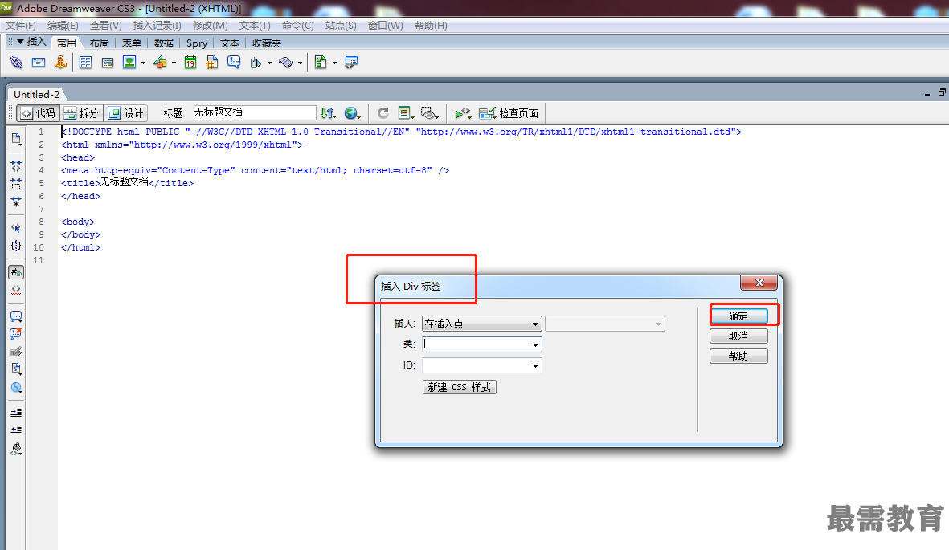The image size is (949, 550).
Task: Refresh design view icon
Action: pos(383,113)
